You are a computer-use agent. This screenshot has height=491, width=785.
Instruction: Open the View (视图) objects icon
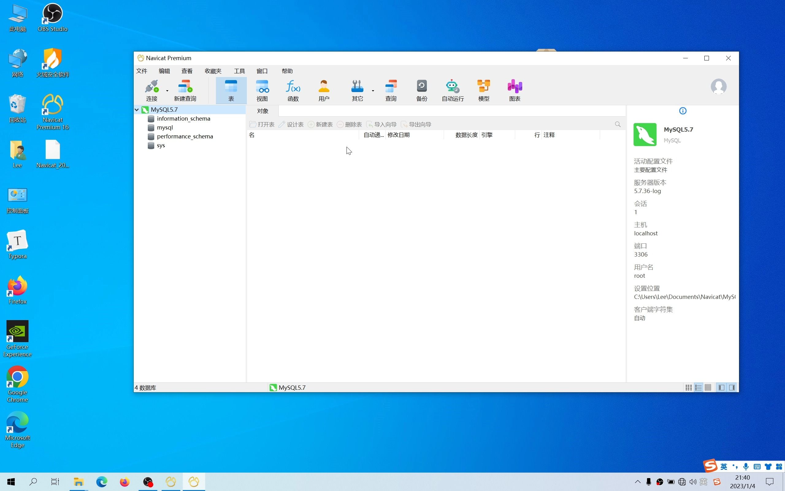pos(262,90)
